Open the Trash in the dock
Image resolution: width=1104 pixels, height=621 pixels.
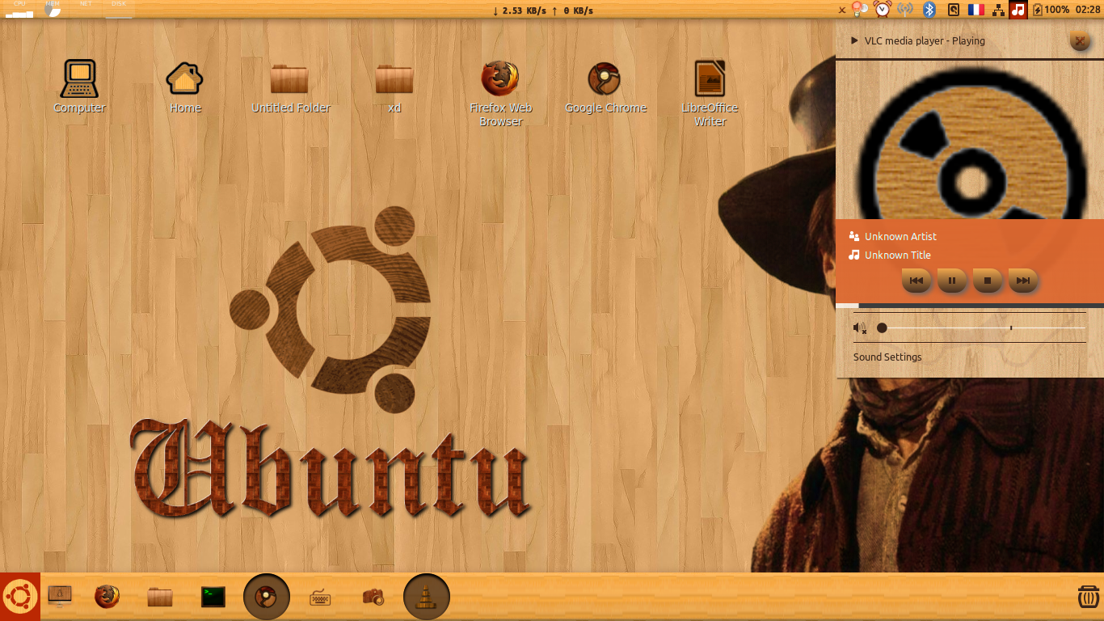point(1089,597)
